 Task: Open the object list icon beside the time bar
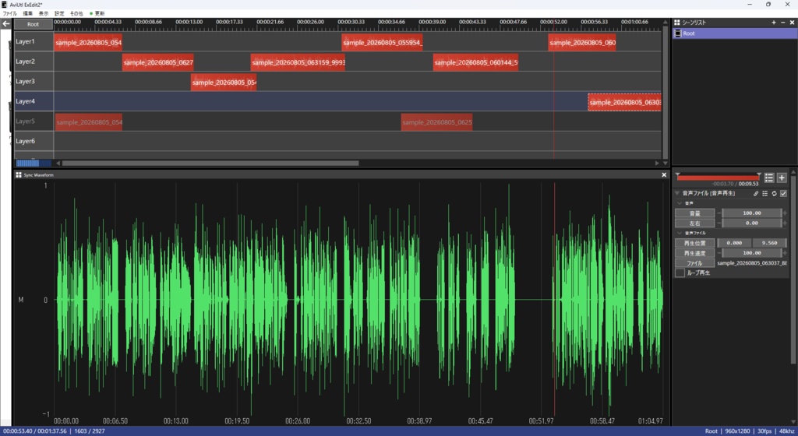(769, 178)
